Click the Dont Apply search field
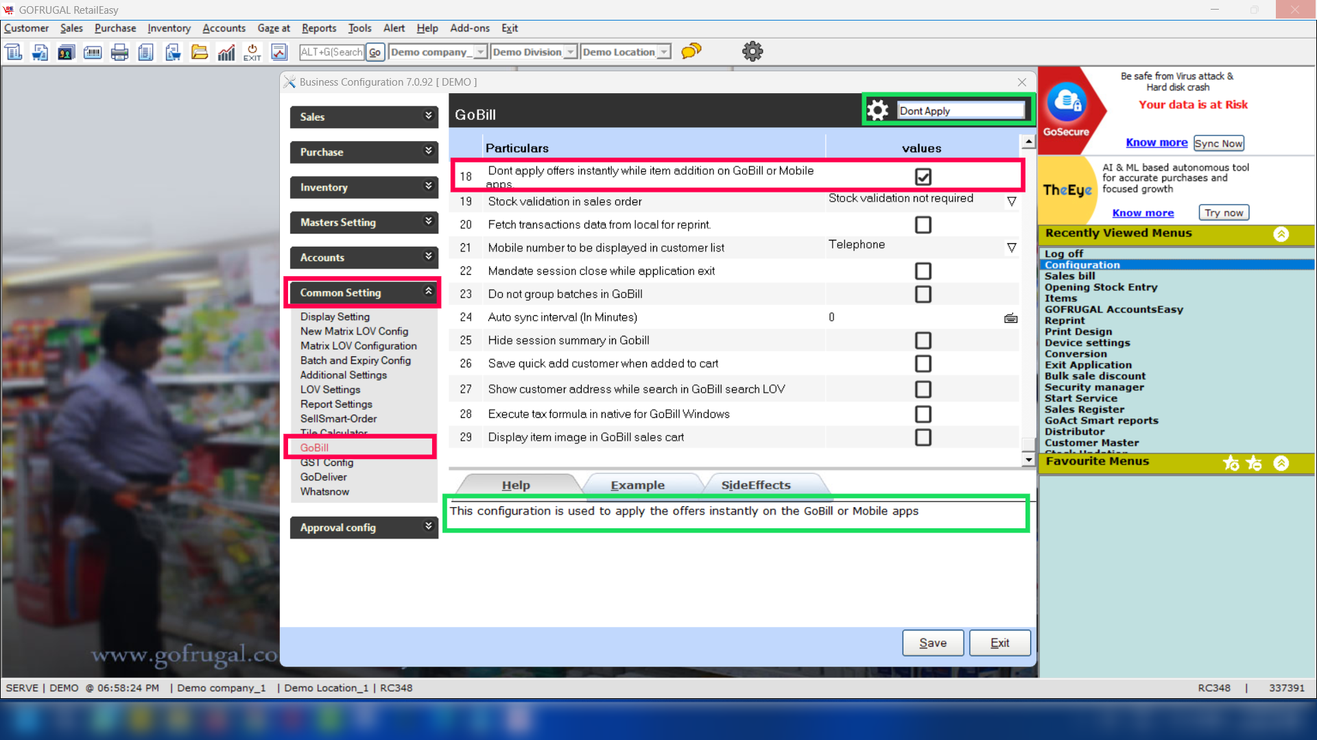Image resolution: width=1317 pixels, height=740 pixels. 960,111
